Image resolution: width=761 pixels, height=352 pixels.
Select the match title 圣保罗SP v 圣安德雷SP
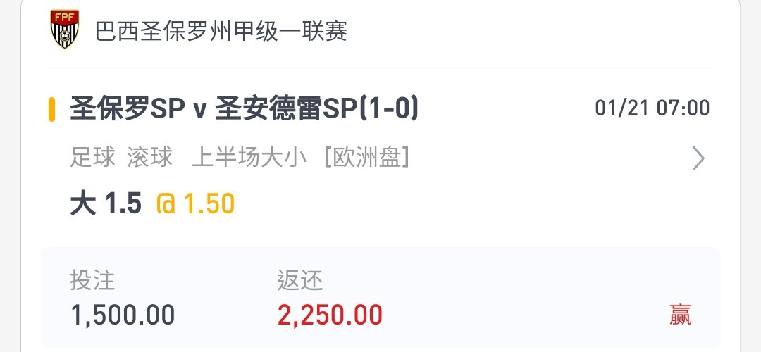[x=196, y=109]
